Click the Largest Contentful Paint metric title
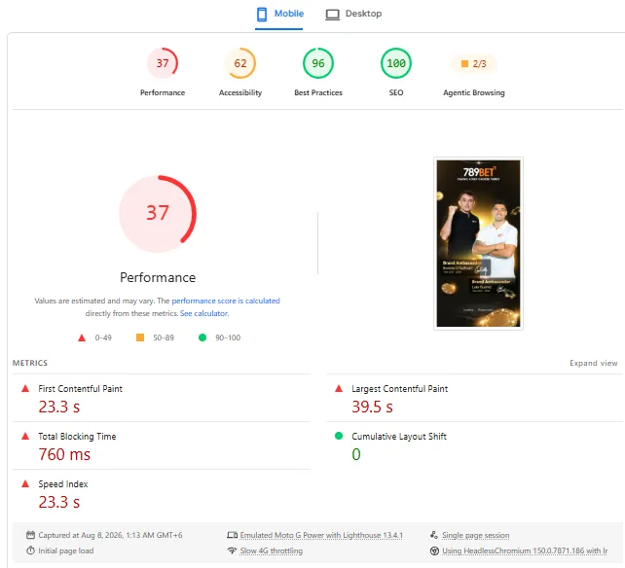The image size is (625, 568). (x=399, y=389)
